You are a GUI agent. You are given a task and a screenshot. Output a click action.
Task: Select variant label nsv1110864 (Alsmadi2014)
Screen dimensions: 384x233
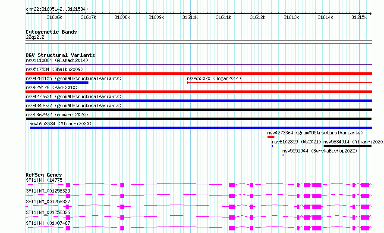[x=57, y=60]
